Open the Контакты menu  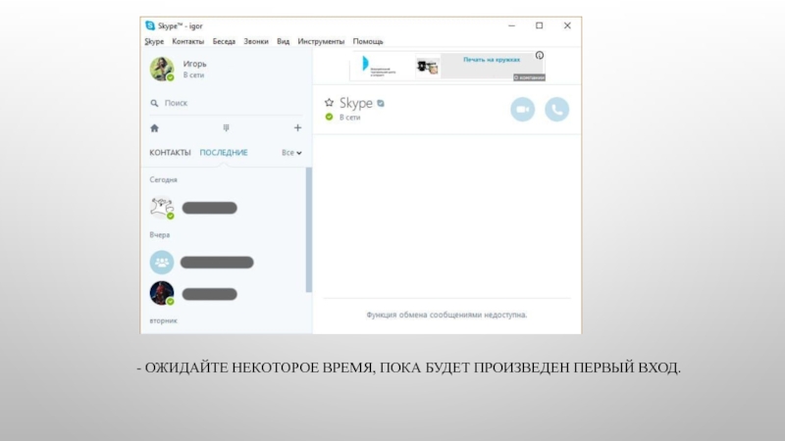pyautogui.click(x=187, y=41)
